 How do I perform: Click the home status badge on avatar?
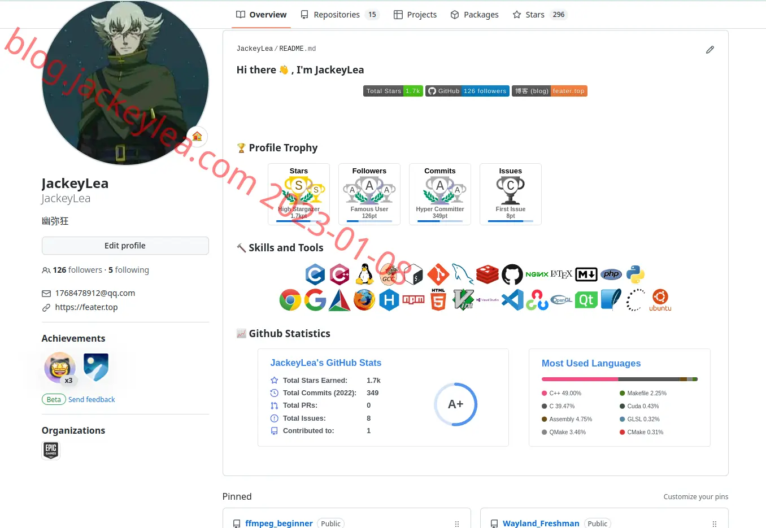[197, 136]
